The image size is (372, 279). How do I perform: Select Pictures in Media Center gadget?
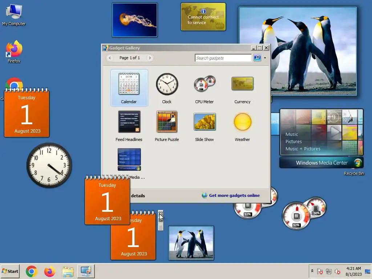coord(294,142)
